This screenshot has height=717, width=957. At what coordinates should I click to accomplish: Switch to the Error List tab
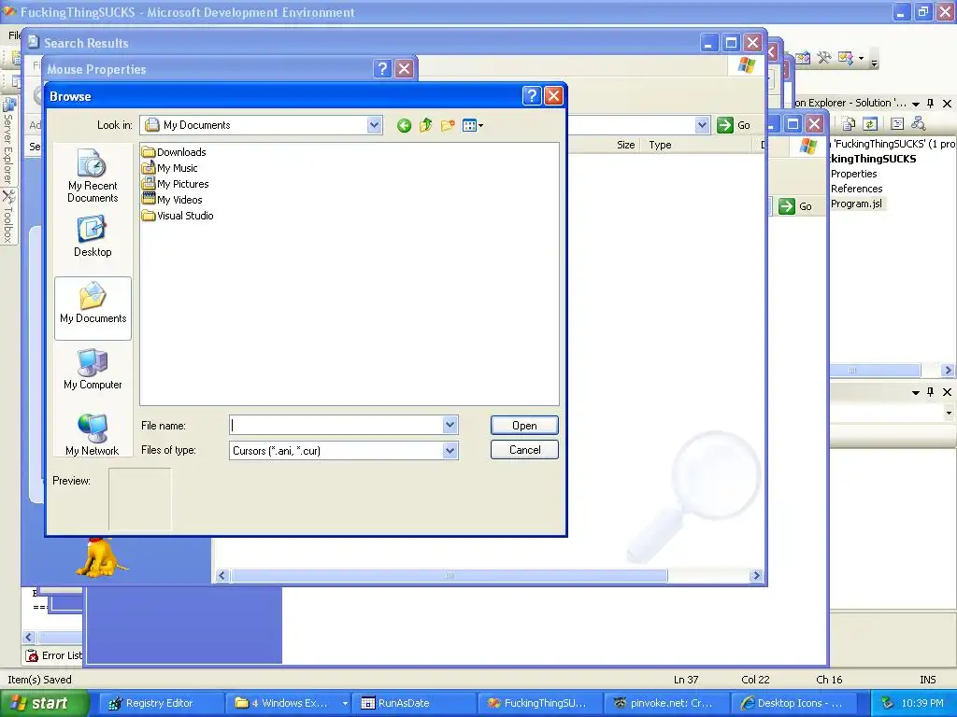(53, 655)
